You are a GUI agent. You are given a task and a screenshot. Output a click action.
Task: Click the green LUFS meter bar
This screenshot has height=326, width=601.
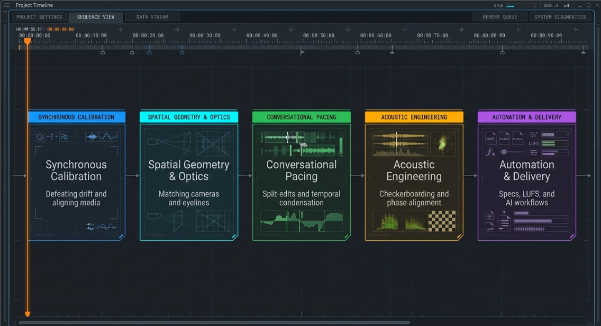pyautogui.click(x=554, y=143)
